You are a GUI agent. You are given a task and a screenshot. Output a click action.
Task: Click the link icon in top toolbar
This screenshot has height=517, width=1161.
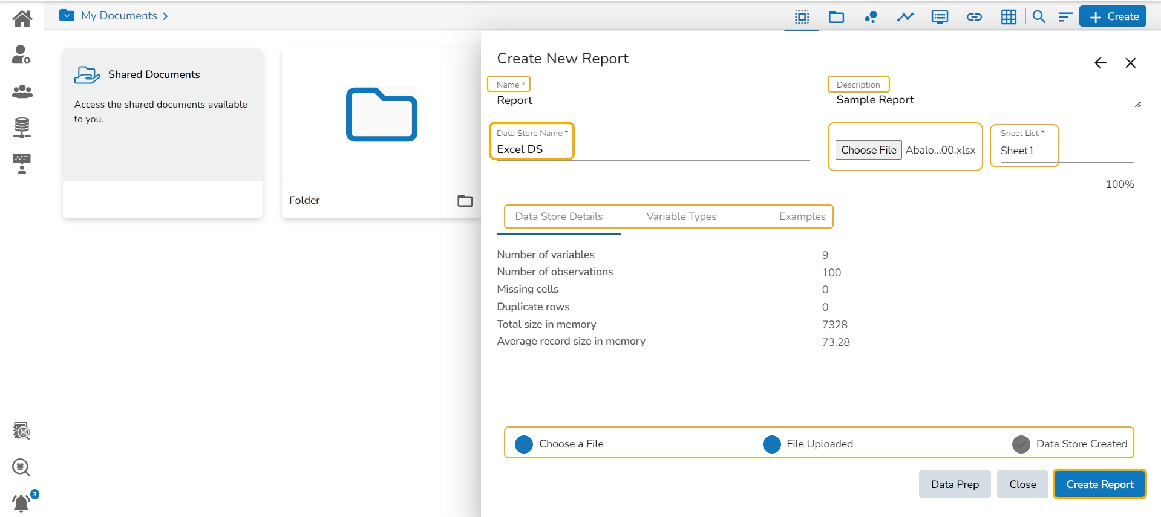coord(974,17)
